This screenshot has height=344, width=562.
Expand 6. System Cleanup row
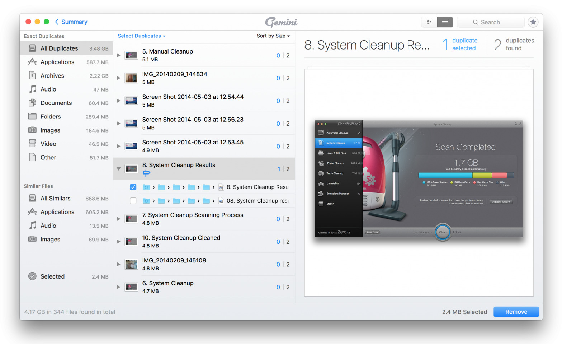tap(119, 287)
